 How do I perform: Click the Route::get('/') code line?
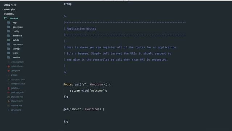(x=87, y=84)
